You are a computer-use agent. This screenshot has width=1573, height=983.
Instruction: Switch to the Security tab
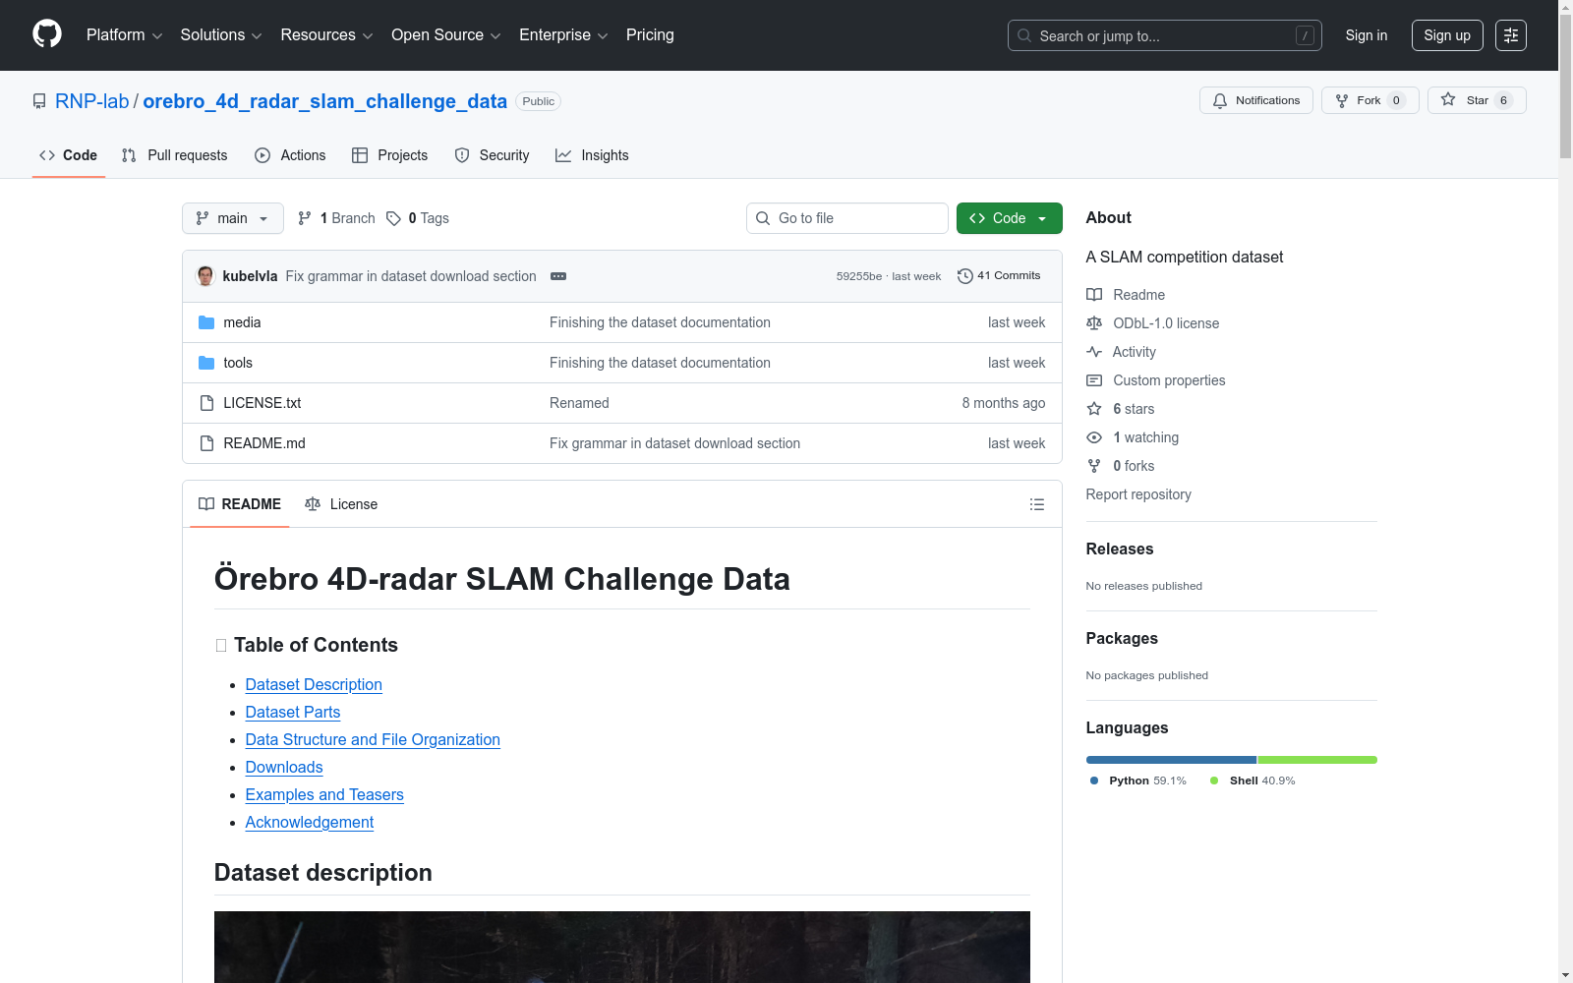pyautogui.click(x=492, y=155)
